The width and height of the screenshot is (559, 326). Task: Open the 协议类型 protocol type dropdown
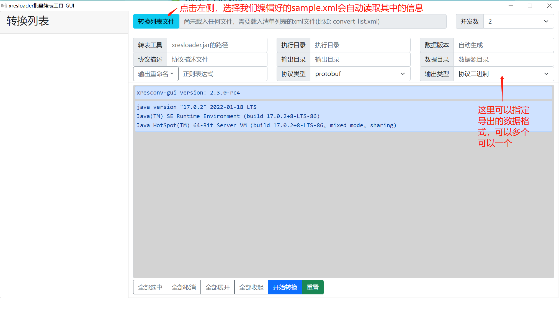pos(360,74)
